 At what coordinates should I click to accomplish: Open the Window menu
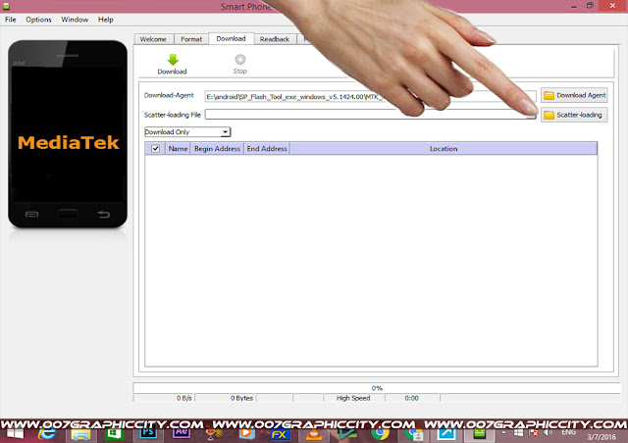tap(75, 20)
